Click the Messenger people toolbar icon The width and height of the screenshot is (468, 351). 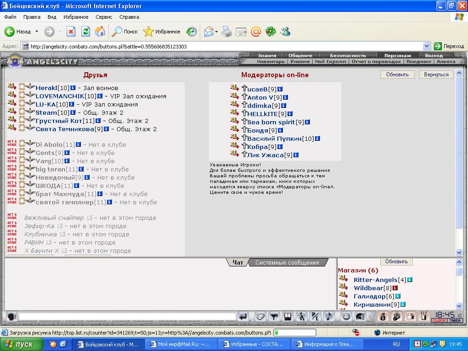285,32
